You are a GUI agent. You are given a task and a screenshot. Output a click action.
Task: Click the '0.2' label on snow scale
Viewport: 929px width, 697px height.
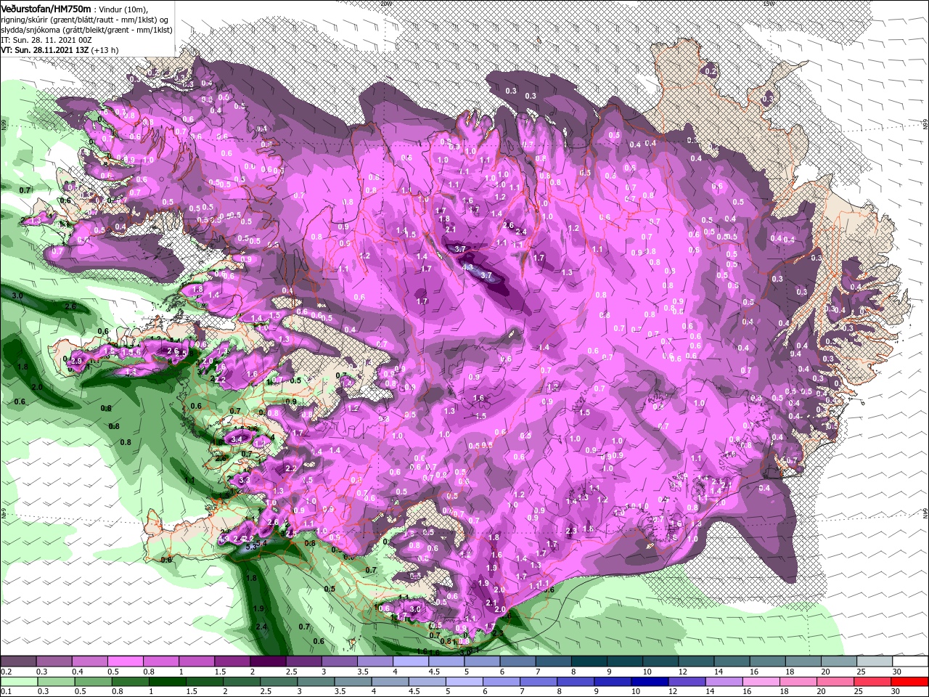click(6, 672)
